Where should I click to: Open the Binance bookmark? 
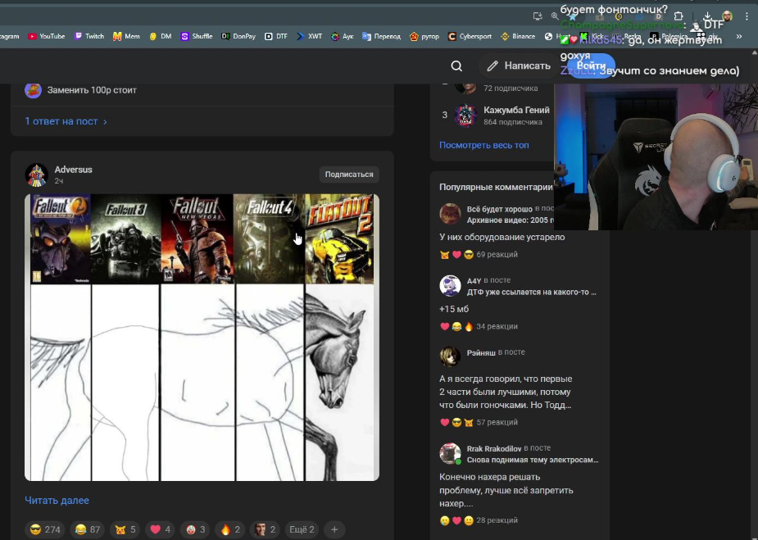coord(518,36)
